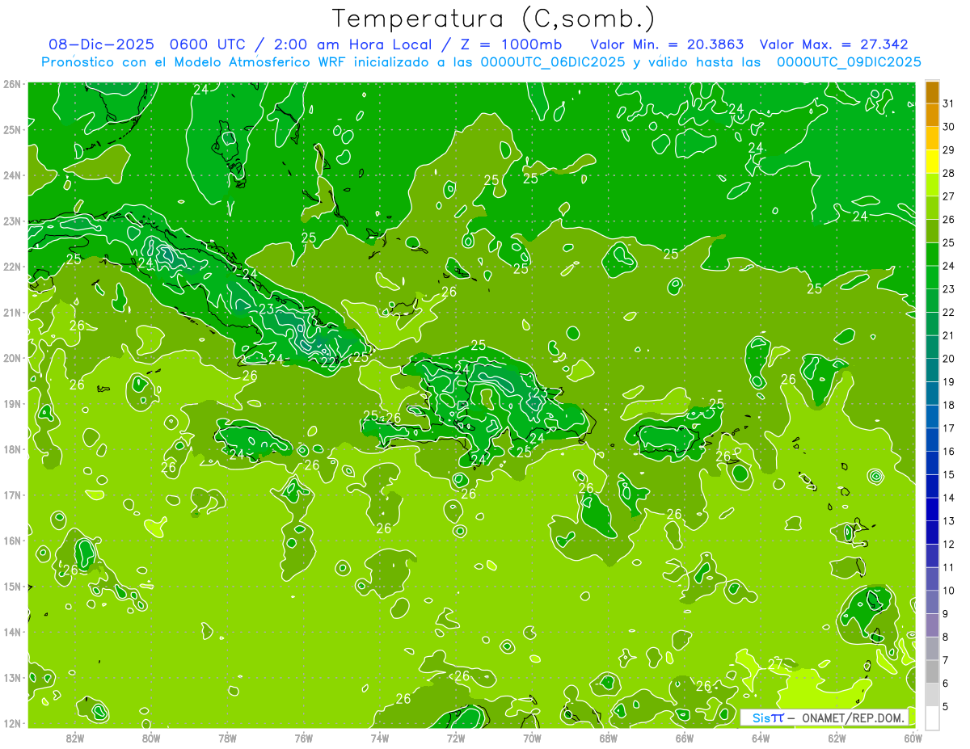This screenshot has height=749, width=970.
Task: Click the 23N latitude axis label
Action: (x=11, y=221)
